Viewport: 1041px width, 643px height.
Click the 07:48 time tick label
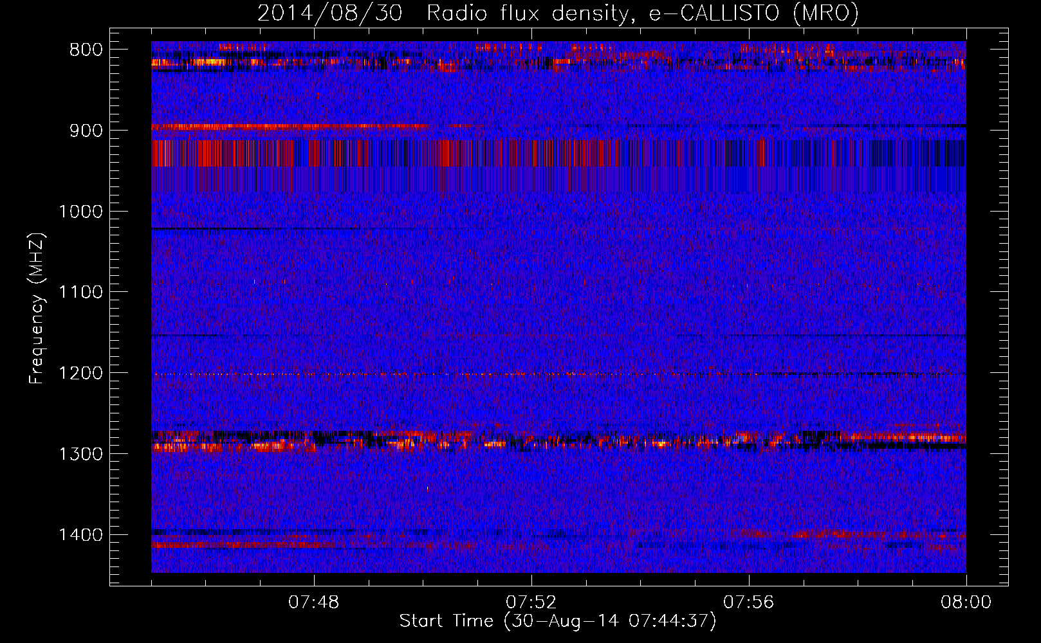tap(313, 602)
